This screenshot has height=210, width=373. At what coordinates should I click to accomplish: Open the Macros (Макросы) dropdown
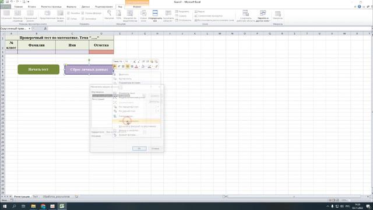[x=277, y=15]
